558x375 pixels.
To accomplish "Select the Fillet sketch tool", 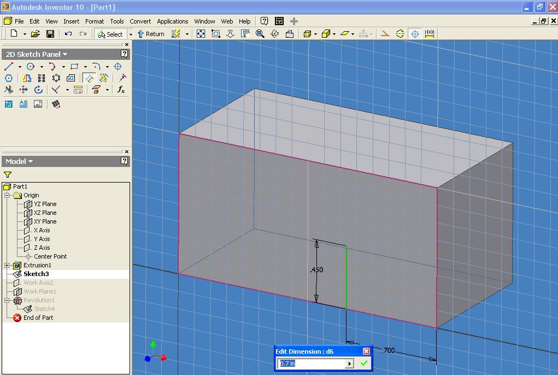I will coord(96,66).
